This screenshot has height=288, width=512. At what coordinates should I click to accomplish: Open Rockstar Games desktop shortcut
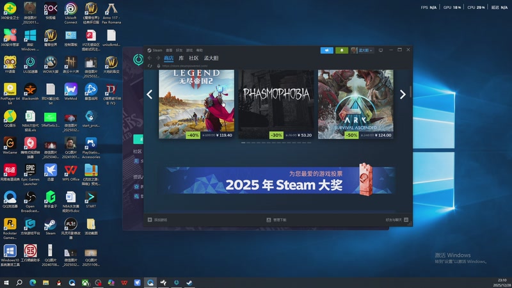tap(10, 228)
